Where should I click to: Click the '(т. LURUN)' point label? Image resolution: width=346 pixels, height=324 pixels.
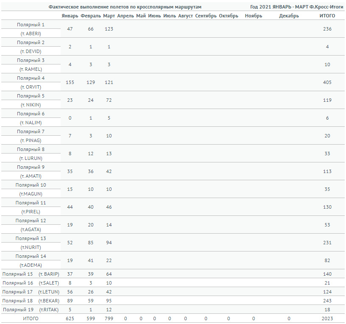pyautogui.click(x=31, y=159)
